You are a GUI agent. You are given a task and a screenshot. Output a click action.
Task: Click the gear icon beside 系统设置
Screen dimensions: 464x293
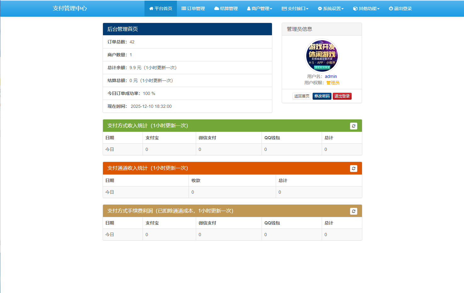point(320,8)
